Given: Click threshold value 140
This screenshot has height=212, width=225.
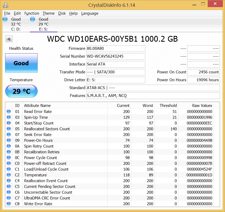Looking at the screenshot, I should point(174,129).
